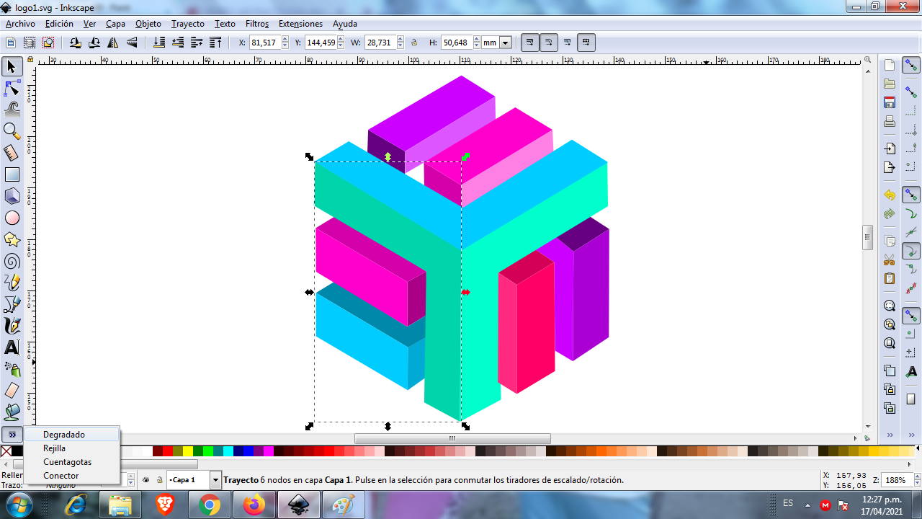
Task: Pick the cyan palette swatch
Action: click(228, 451)
